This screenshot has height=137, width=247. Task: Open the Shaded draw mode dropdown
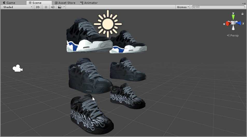[17, 7]
